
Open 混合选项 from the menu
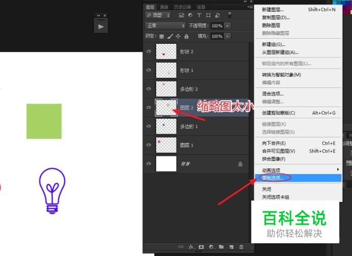click(x=298, y=94)
